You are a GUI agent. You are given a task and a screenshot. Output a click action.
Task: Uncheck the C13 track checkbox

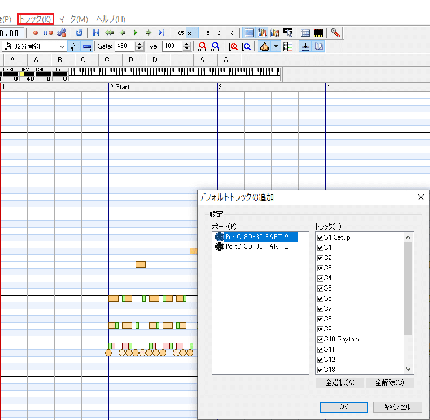320,370
